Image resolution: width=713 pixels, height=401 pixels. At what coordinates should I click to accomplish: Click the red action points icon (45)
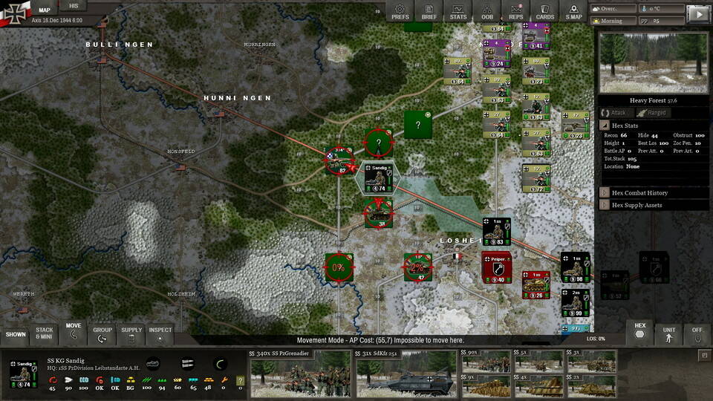[53, 380]
